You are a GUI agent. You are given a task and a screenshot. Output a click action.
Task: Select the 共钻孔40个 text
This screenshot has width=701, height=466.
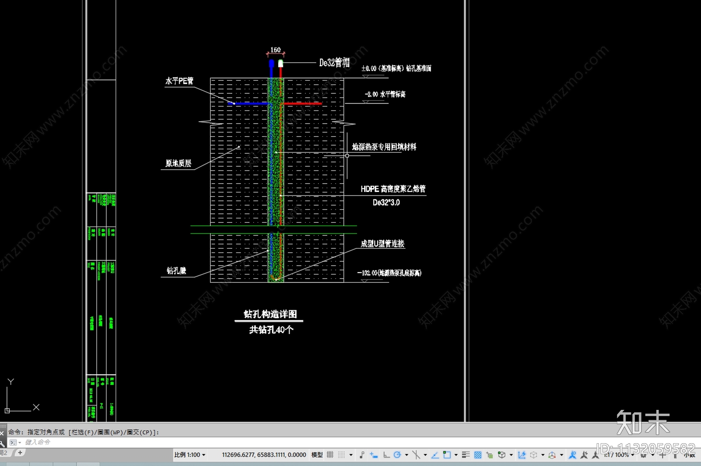click(271, 330)
